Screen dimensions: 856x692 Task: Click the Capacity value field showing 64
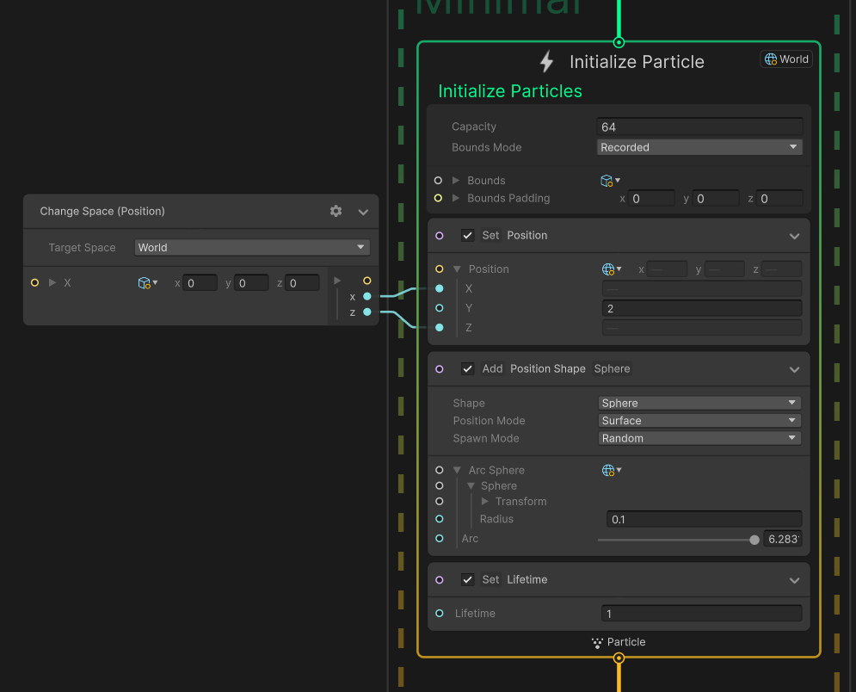tap(699, 126)
